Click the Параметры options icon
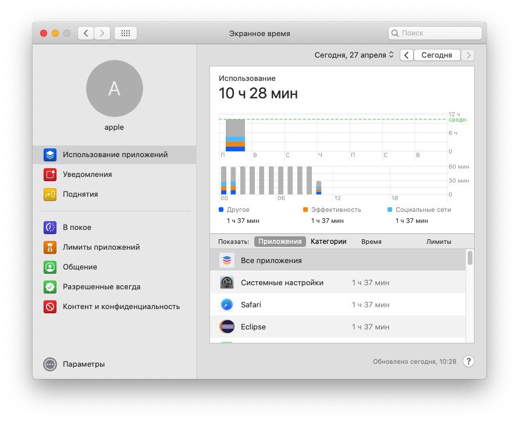 point(50,364)
